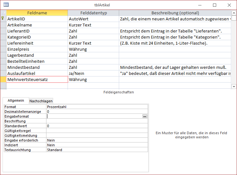Click the field grid scrollbar down arrow
This screenshot has height=175, width=237.
tap(233, 86)
